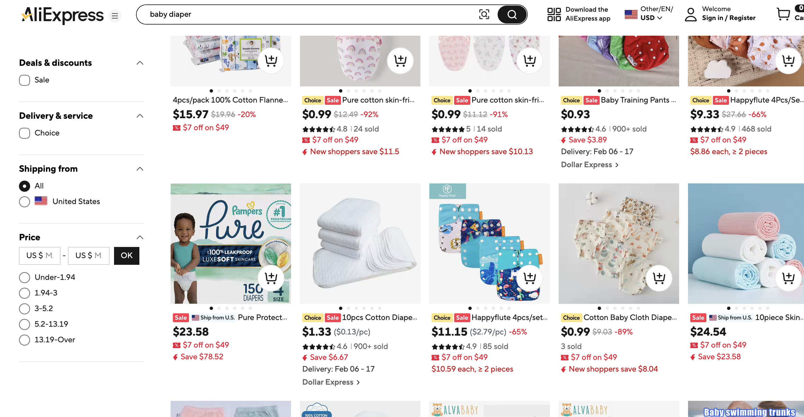Add Happyflute 4pcs/set diapers to cart
This screenshot has width=804, height=417.
click(x=529, y=277)
